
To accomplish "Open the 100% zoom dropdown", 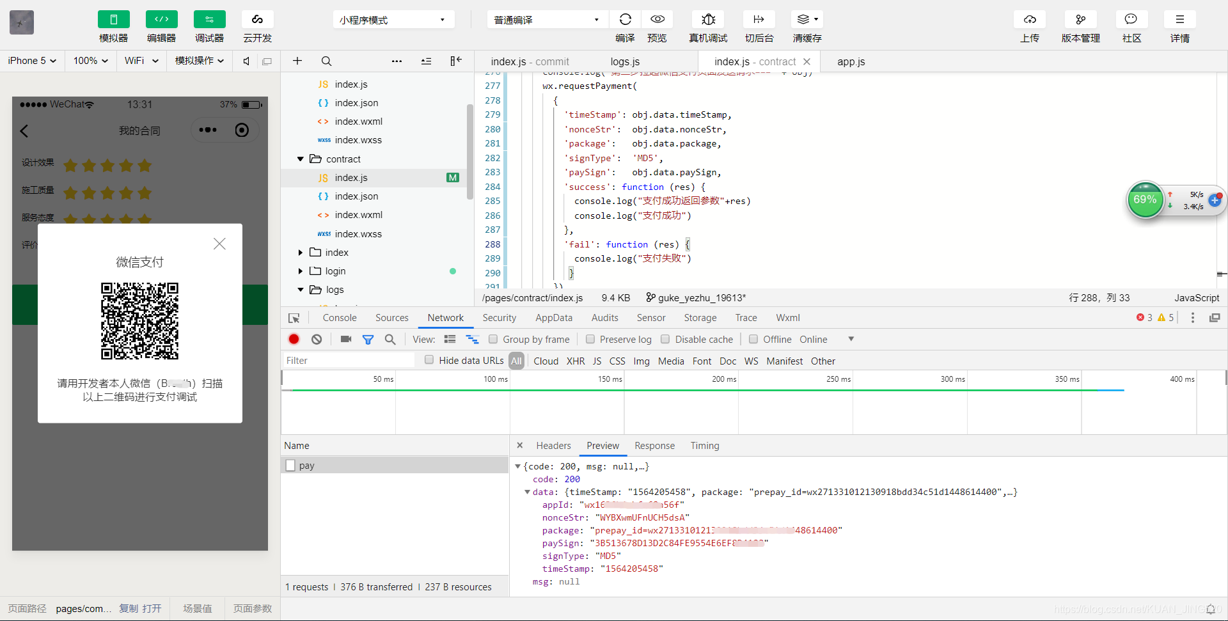I will (x=90, y=61).
